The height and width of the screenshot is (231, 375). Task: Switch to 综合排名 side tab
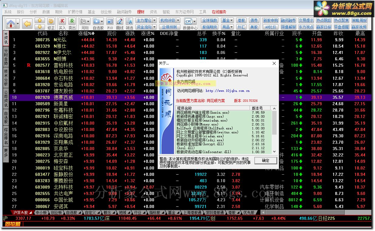[x=6, y=136]
